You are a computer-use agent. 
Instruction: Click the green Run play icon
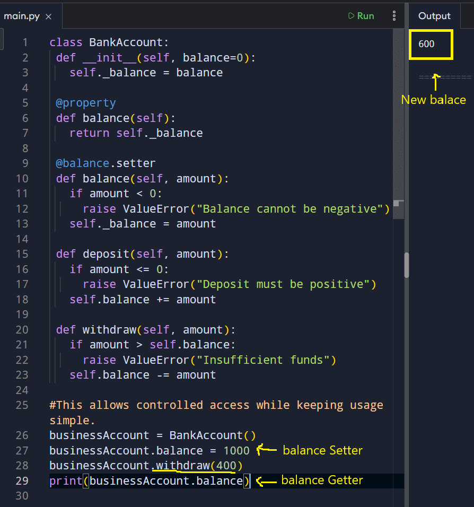pyautogui.click(x=350, y=15)
